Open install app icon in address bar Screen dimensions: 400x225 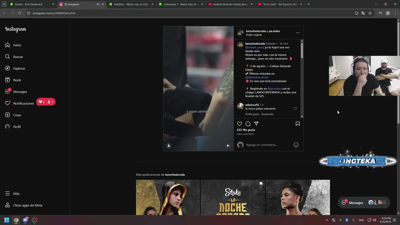pyautogui.click(x=357, y=13)
